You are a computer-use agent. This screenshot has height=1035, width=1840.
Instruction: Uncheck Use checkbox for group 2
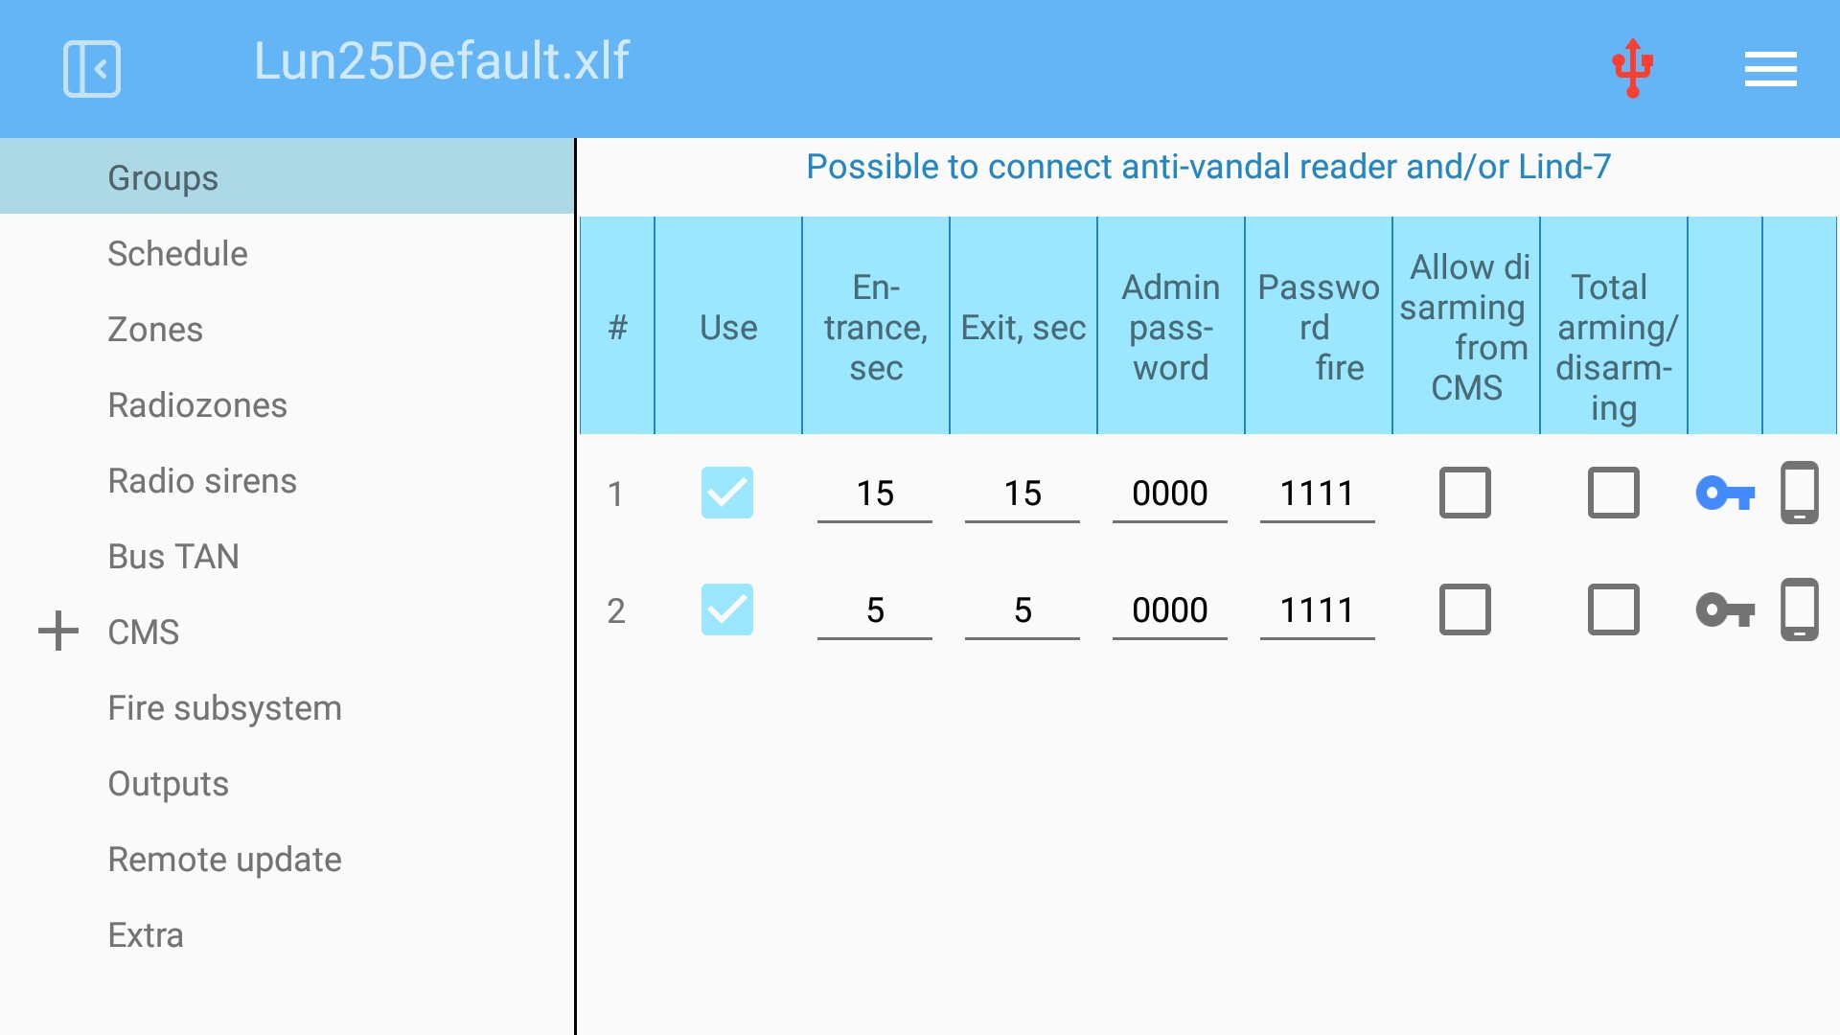[727, 609]
